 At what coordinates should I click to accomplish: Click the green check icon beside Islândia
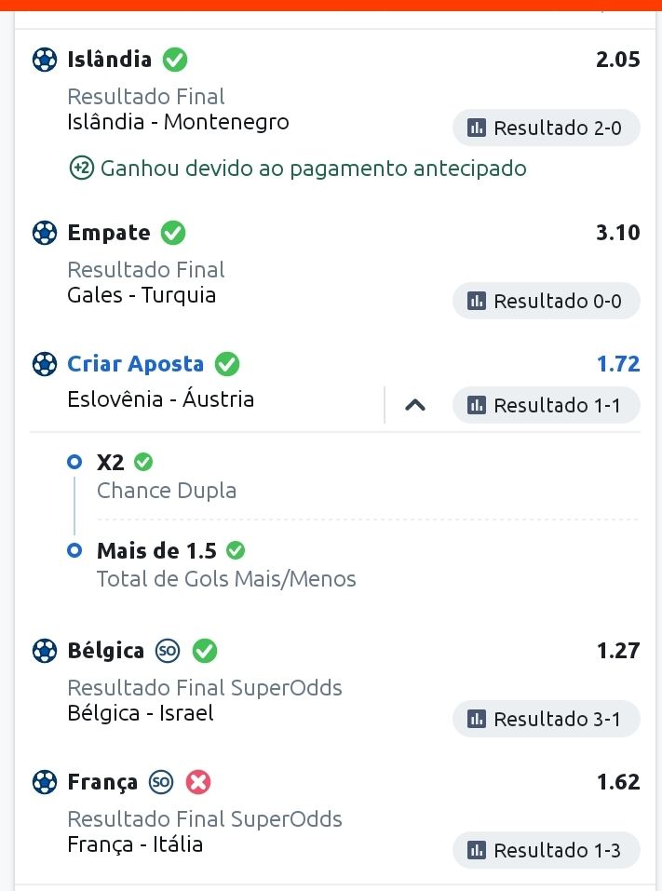click(175, 60)
